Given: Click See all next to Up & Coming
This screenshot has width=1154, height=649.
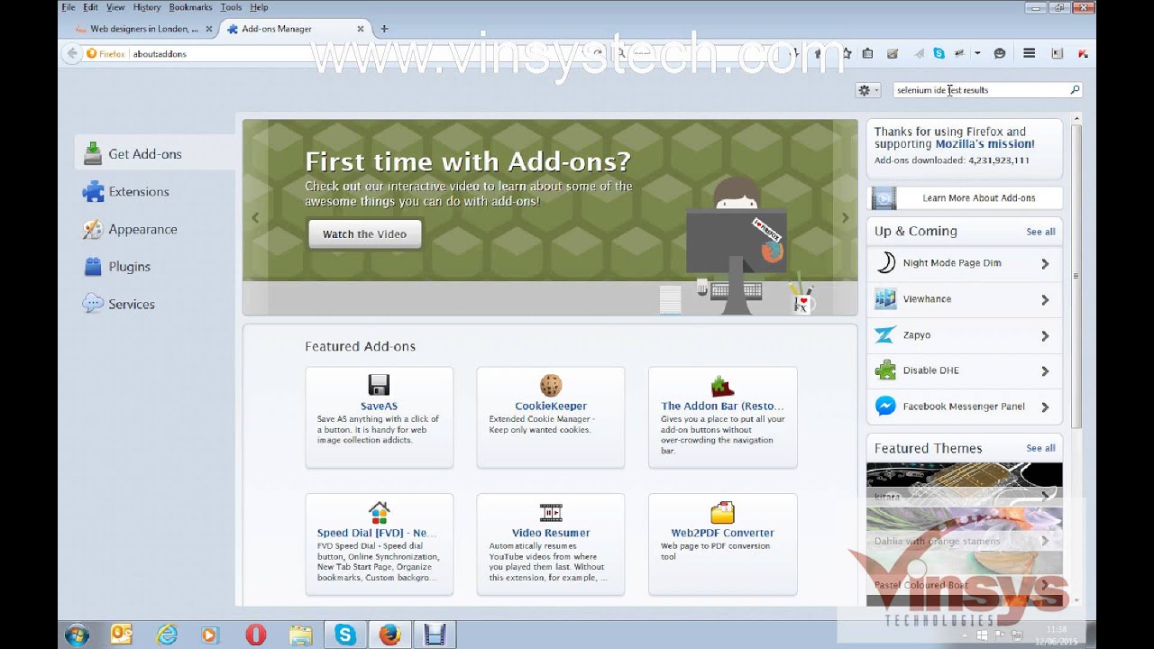Looking at the screenshot, I should pos(1040,232).
